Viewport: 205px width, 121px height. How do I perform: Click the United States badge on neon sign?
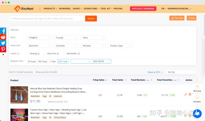60,118
